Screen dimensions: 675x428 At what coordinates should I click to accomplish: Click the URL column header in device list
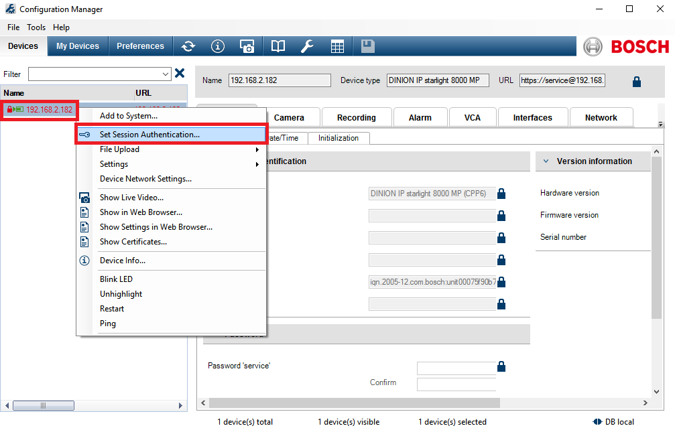[160, 93]
